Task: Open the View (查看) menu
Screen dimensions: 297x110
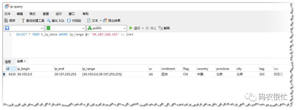Action: (46, 14)
